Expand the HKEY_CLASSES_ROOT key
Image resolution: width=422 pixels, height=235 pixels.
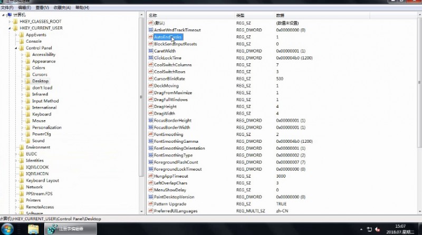tap(9, 22)
